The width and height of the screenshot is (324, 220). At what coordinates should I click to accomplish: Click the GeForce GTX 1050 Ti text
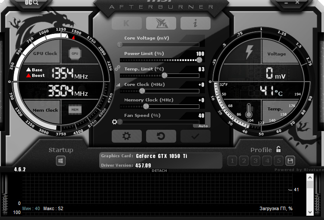point(162,156)
